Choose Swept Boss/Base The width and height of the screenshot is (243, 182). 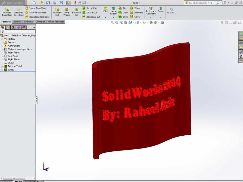[35, 8]
